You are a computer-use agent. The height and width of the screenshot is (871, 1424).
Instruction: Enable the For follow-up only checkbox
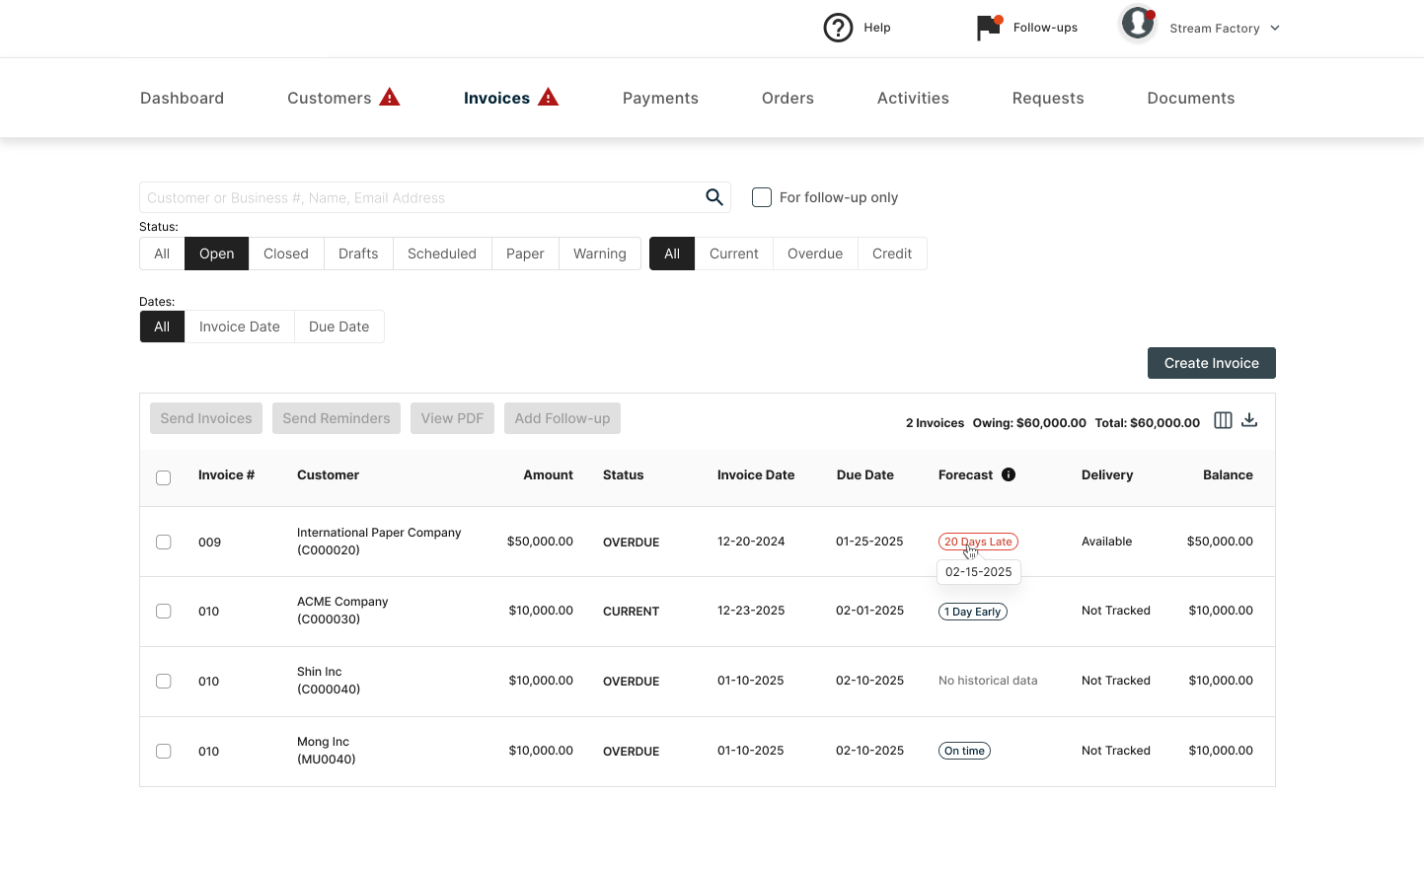(762, 197)
